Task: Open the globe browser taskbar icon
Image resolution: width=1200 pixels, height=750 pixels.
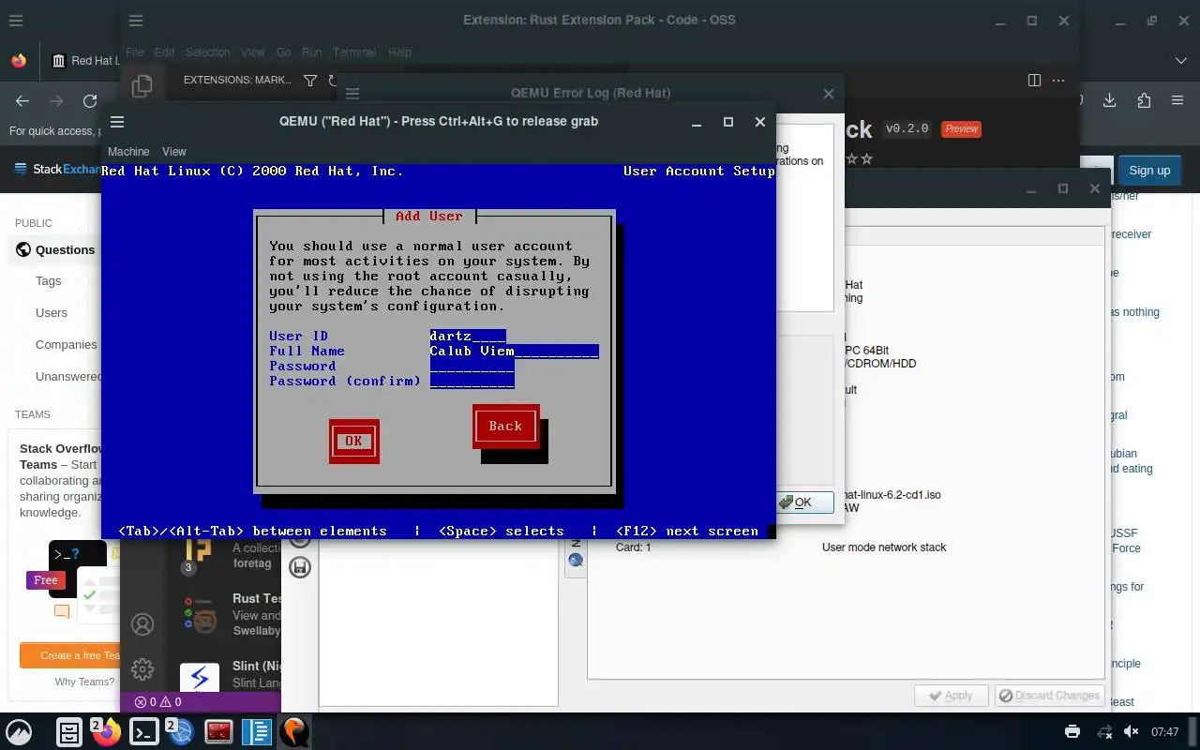Action: coord(181,732)
